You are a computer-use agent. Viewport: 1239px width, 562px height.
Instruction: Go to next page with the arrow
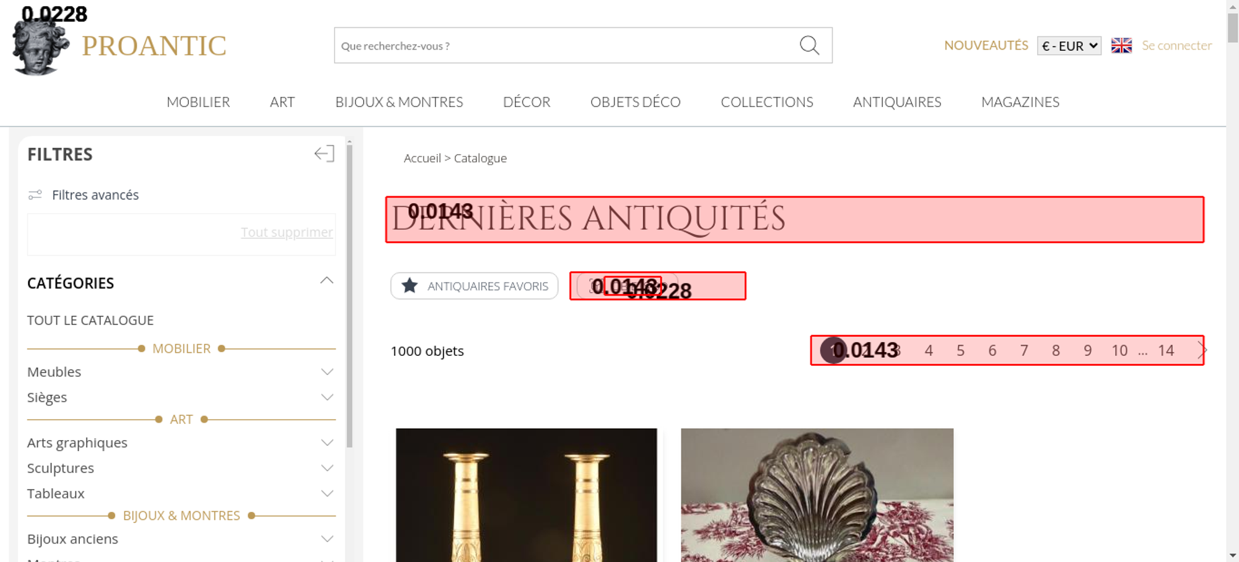tap(1202, 350)
